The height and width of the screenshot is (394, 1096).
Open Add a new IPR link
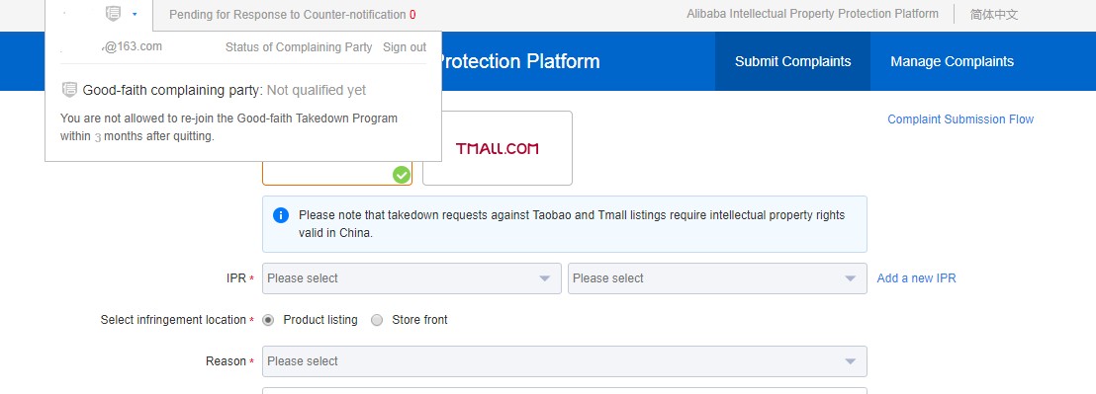pos(916,278)
